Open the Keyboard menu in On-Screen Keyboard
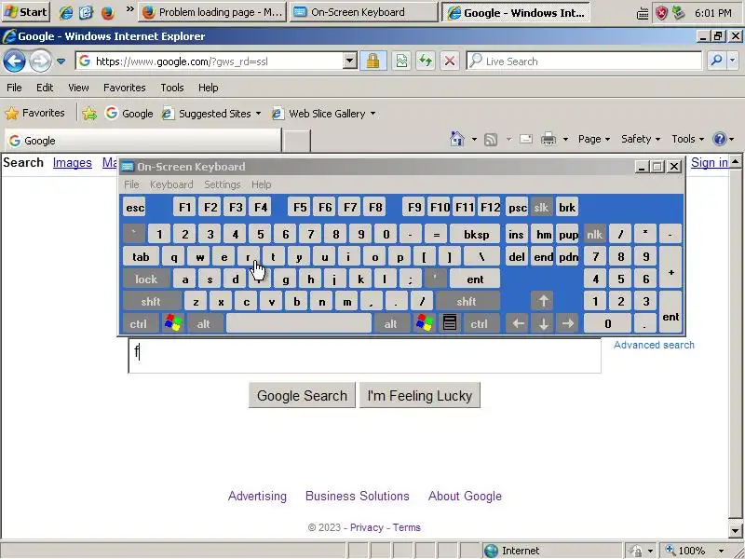 click(x=171, y=184)
